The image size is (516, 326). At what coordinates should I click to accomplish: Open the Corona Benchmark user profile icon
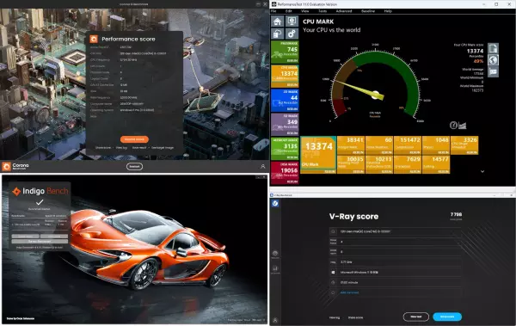[262, 167]
